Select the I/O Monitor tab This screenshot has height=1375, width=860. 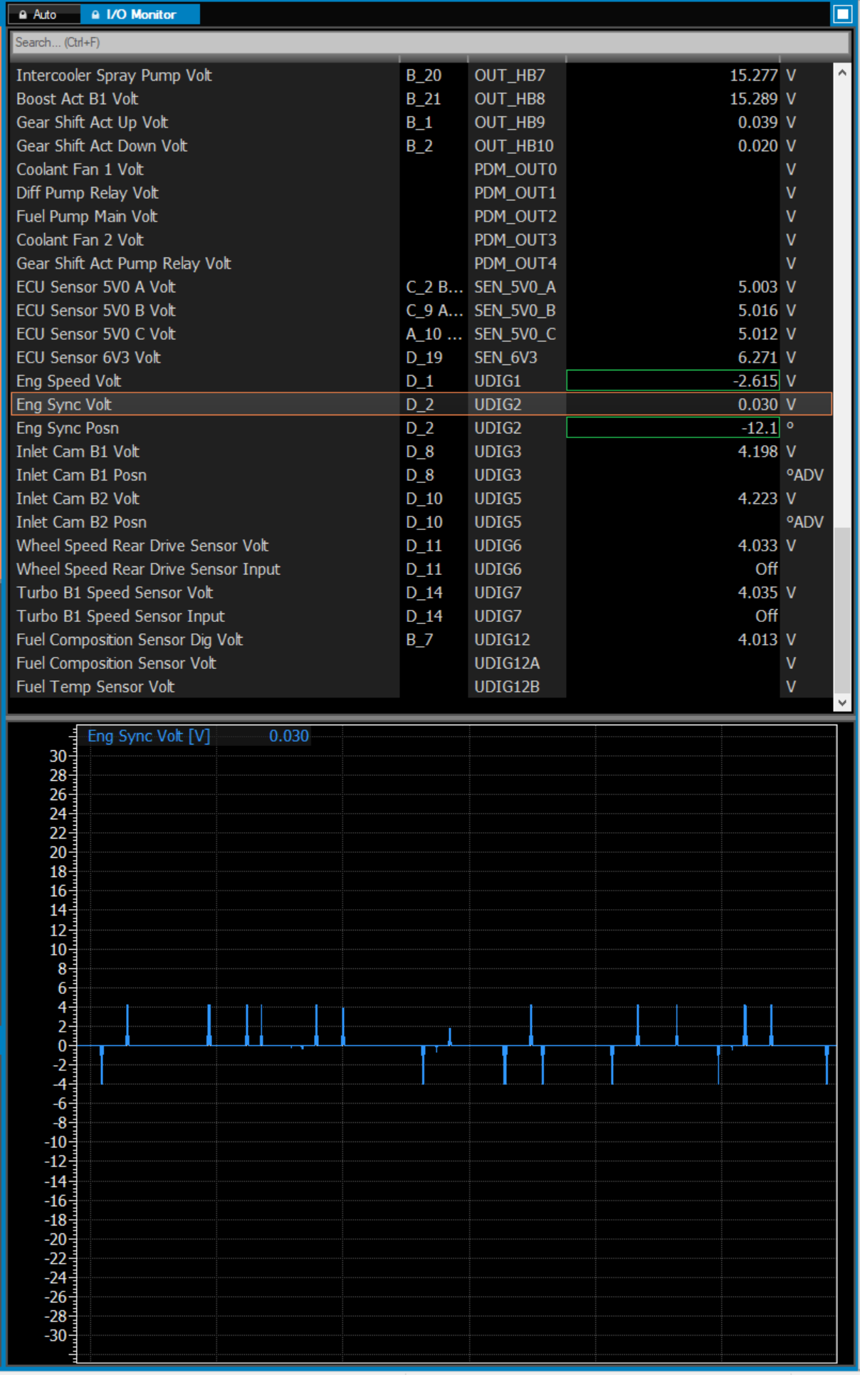coord(140,14)
